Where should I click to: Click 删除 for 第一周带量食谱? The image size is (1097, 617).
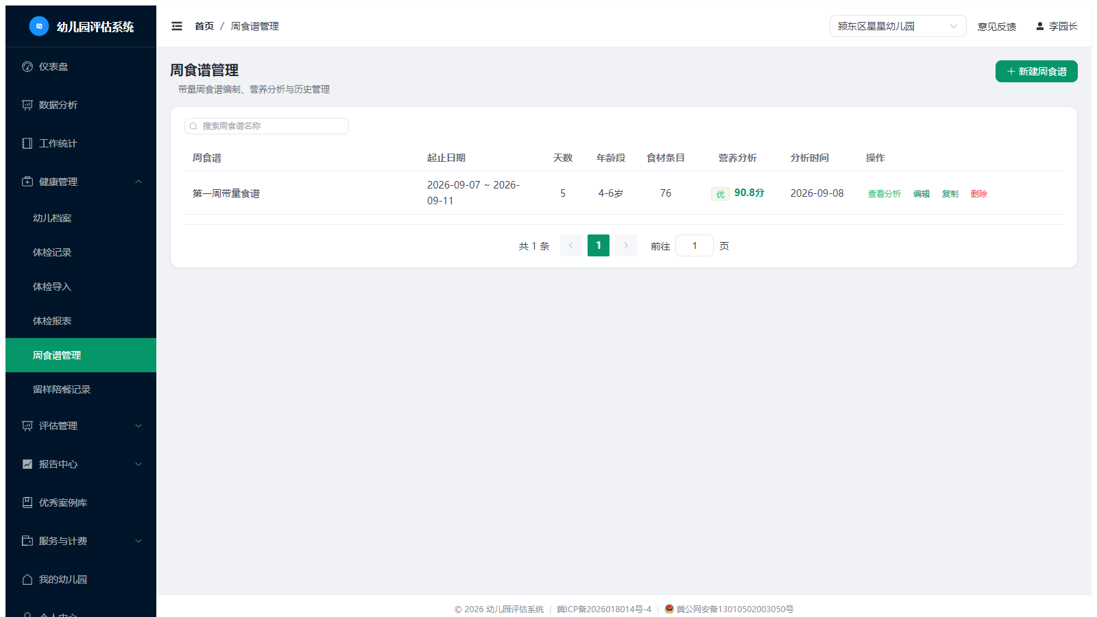[978, 194]
